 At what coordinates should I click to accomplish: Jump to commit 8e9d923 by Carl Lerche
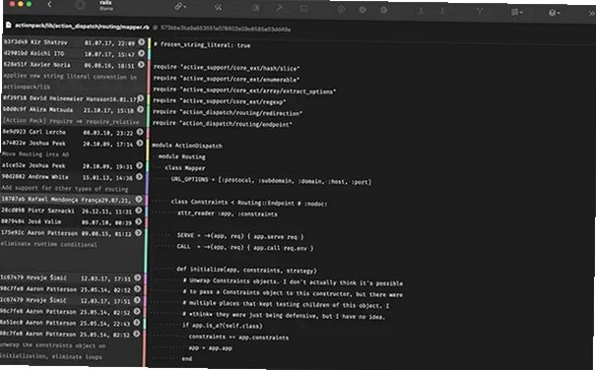(x=140, y=132)
